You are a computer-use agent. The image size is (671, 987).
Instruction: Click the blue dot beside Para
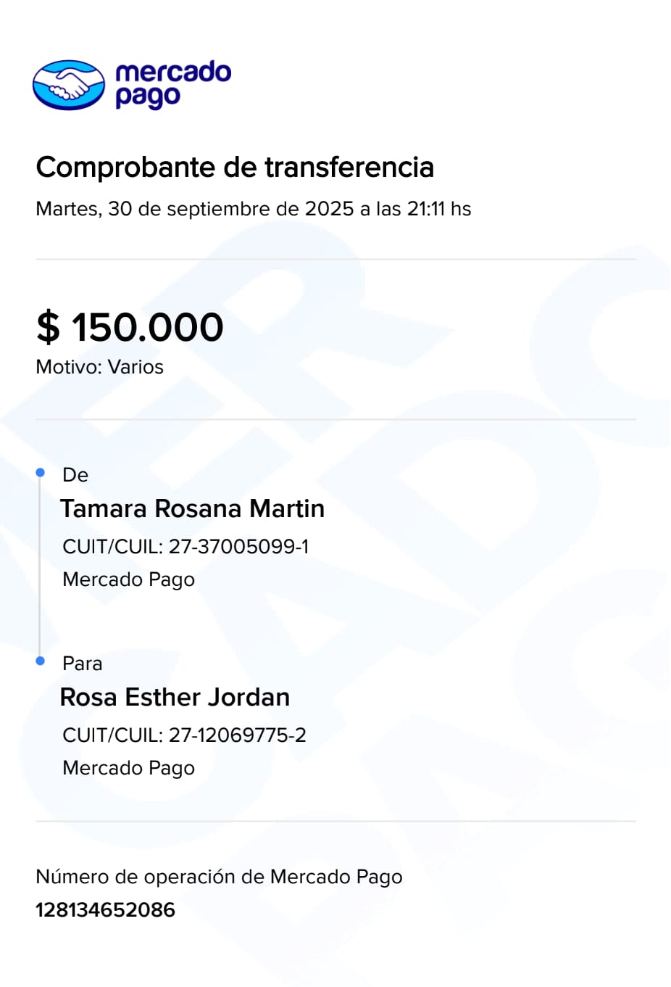point(41,661)
